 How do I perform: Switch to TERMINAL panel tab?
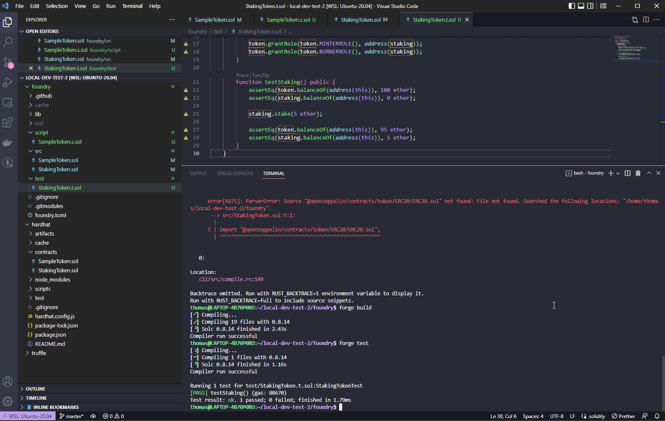(274, 173)
